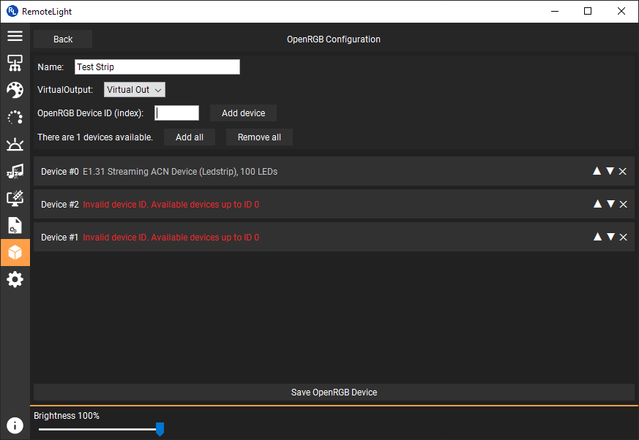Open the hamburger menu in sidebar
Screen dimensions: 639x440
coord(15,36)
